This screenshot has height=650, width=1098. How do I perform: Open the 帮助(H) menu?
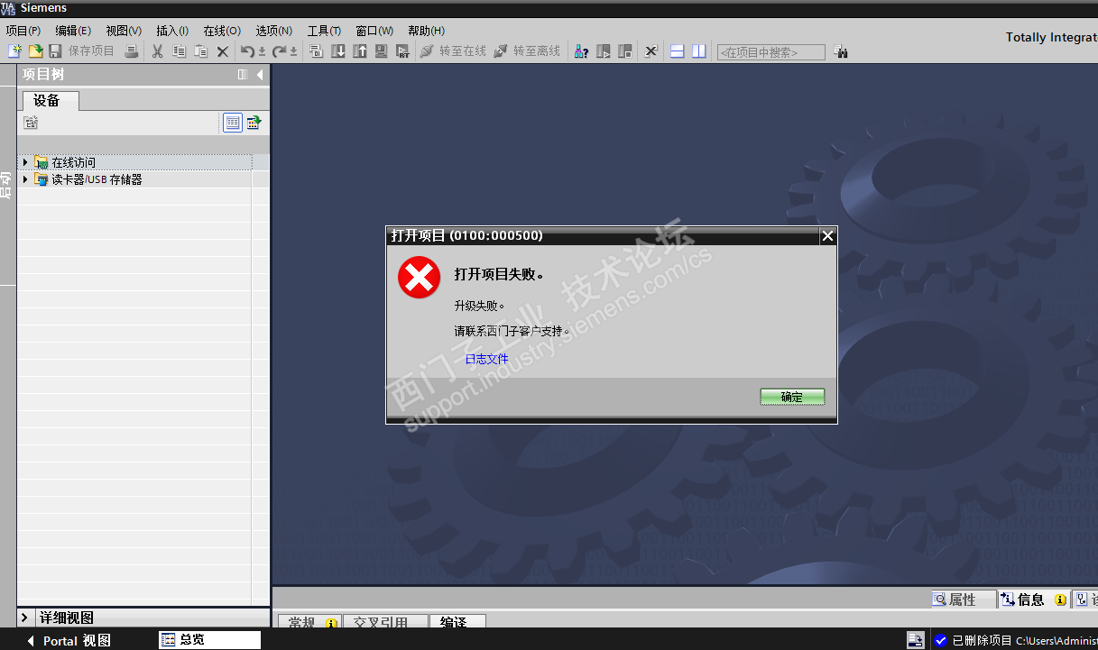[x=427, y=31]
